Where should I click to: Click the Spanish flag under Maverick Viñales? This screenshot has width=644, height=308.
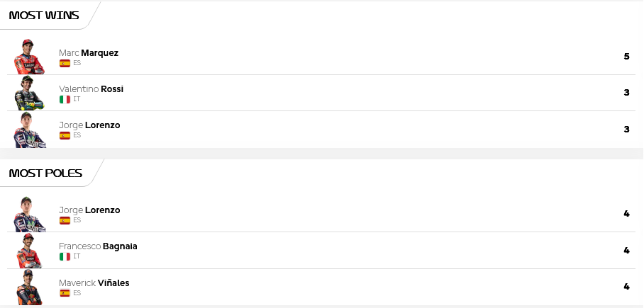click(x=65, y=293)
